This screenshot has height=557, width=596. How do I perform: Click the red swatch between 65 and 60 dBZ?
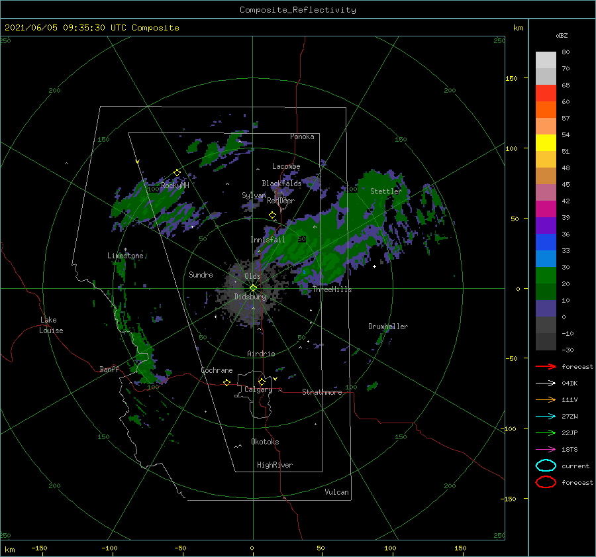(x=546, y=93)
